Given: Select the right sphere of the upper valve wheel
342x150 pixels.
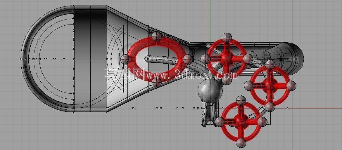Looking at the screenshot, I should click(x=248, y=59).
